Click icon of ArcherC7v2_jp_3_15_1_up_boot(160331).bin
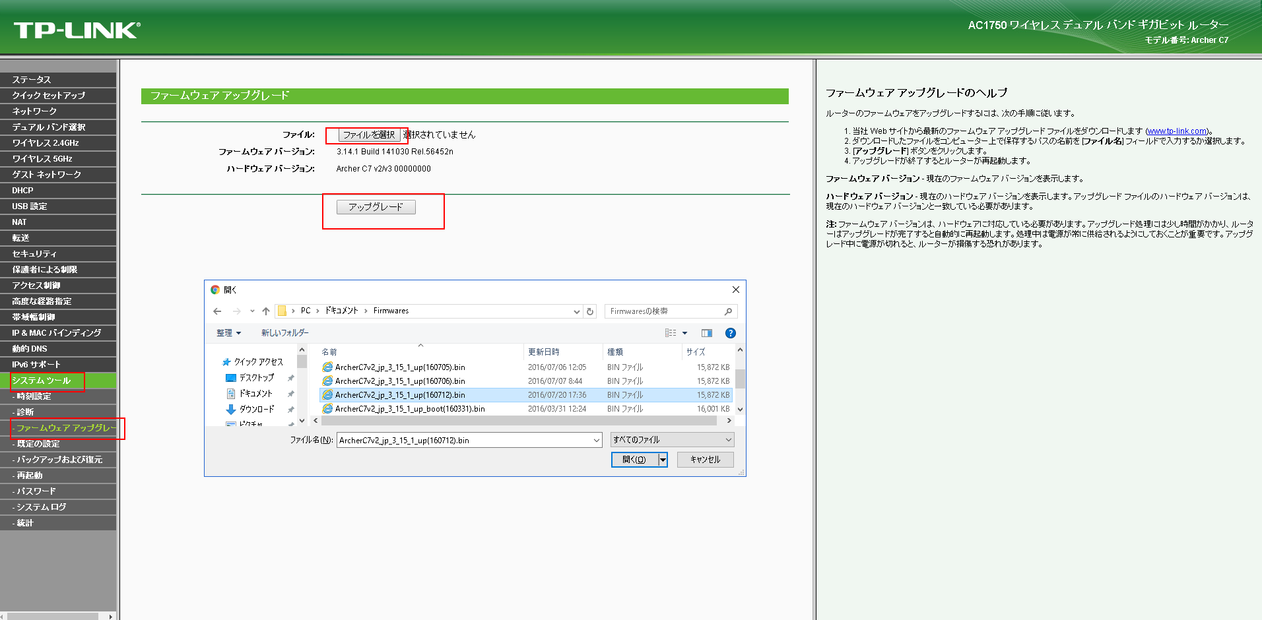1262x620 pixels. point(327,409)
